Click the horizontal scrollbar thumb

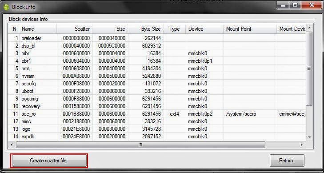click(140, 145)
